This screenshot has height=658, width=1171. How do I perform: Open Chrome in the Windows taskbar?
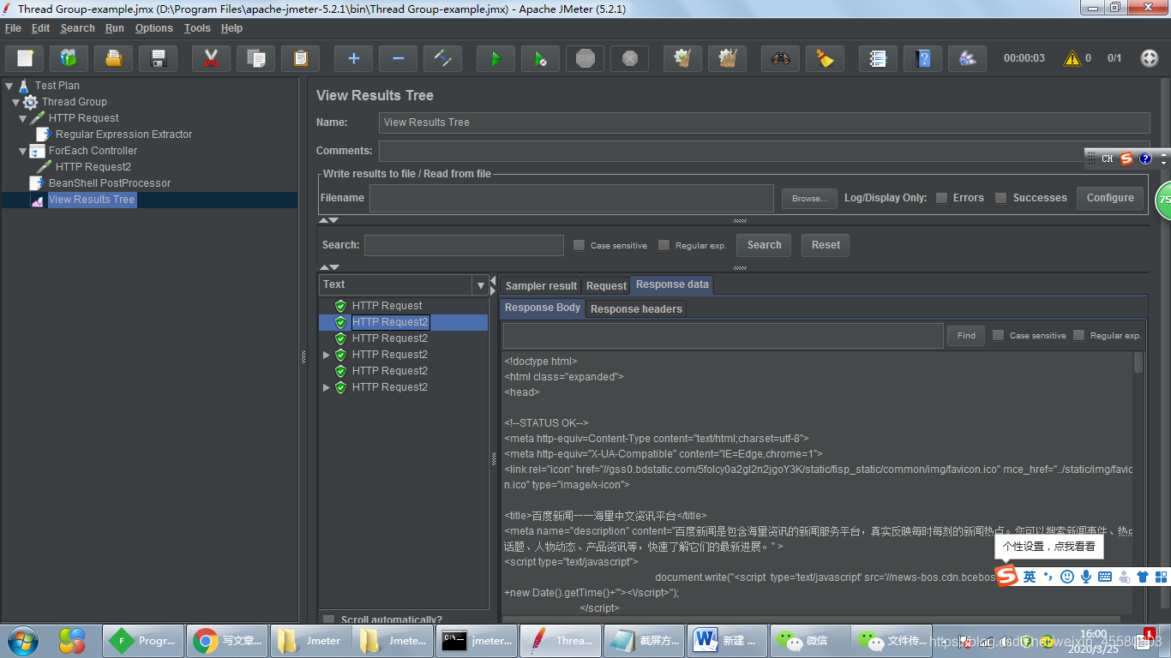coord(228,640)
